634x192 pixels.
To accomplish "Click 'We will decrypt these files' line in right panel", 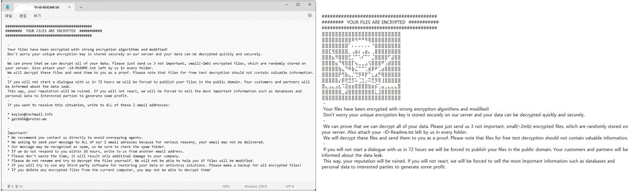I will (475, 138).
